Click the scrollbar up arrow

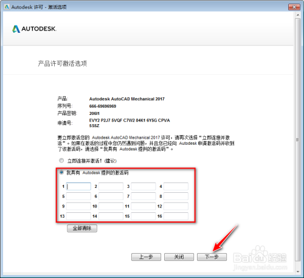298,15
